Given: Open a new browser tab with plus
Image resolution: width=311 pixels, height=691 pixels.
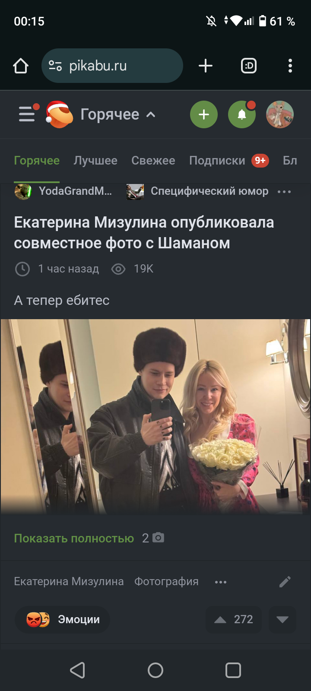Looking at the screenshot, I should point(206,66).
